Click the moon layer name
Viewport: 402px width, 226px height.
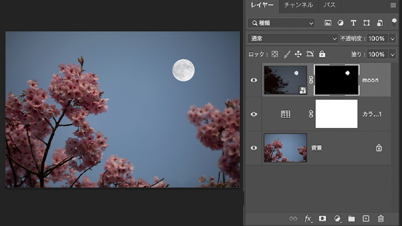point(370,80)
